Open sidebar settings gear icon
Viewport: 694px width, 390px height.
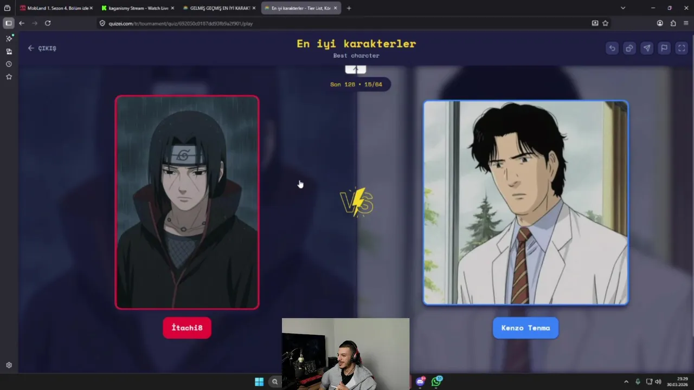click(9, 366)
